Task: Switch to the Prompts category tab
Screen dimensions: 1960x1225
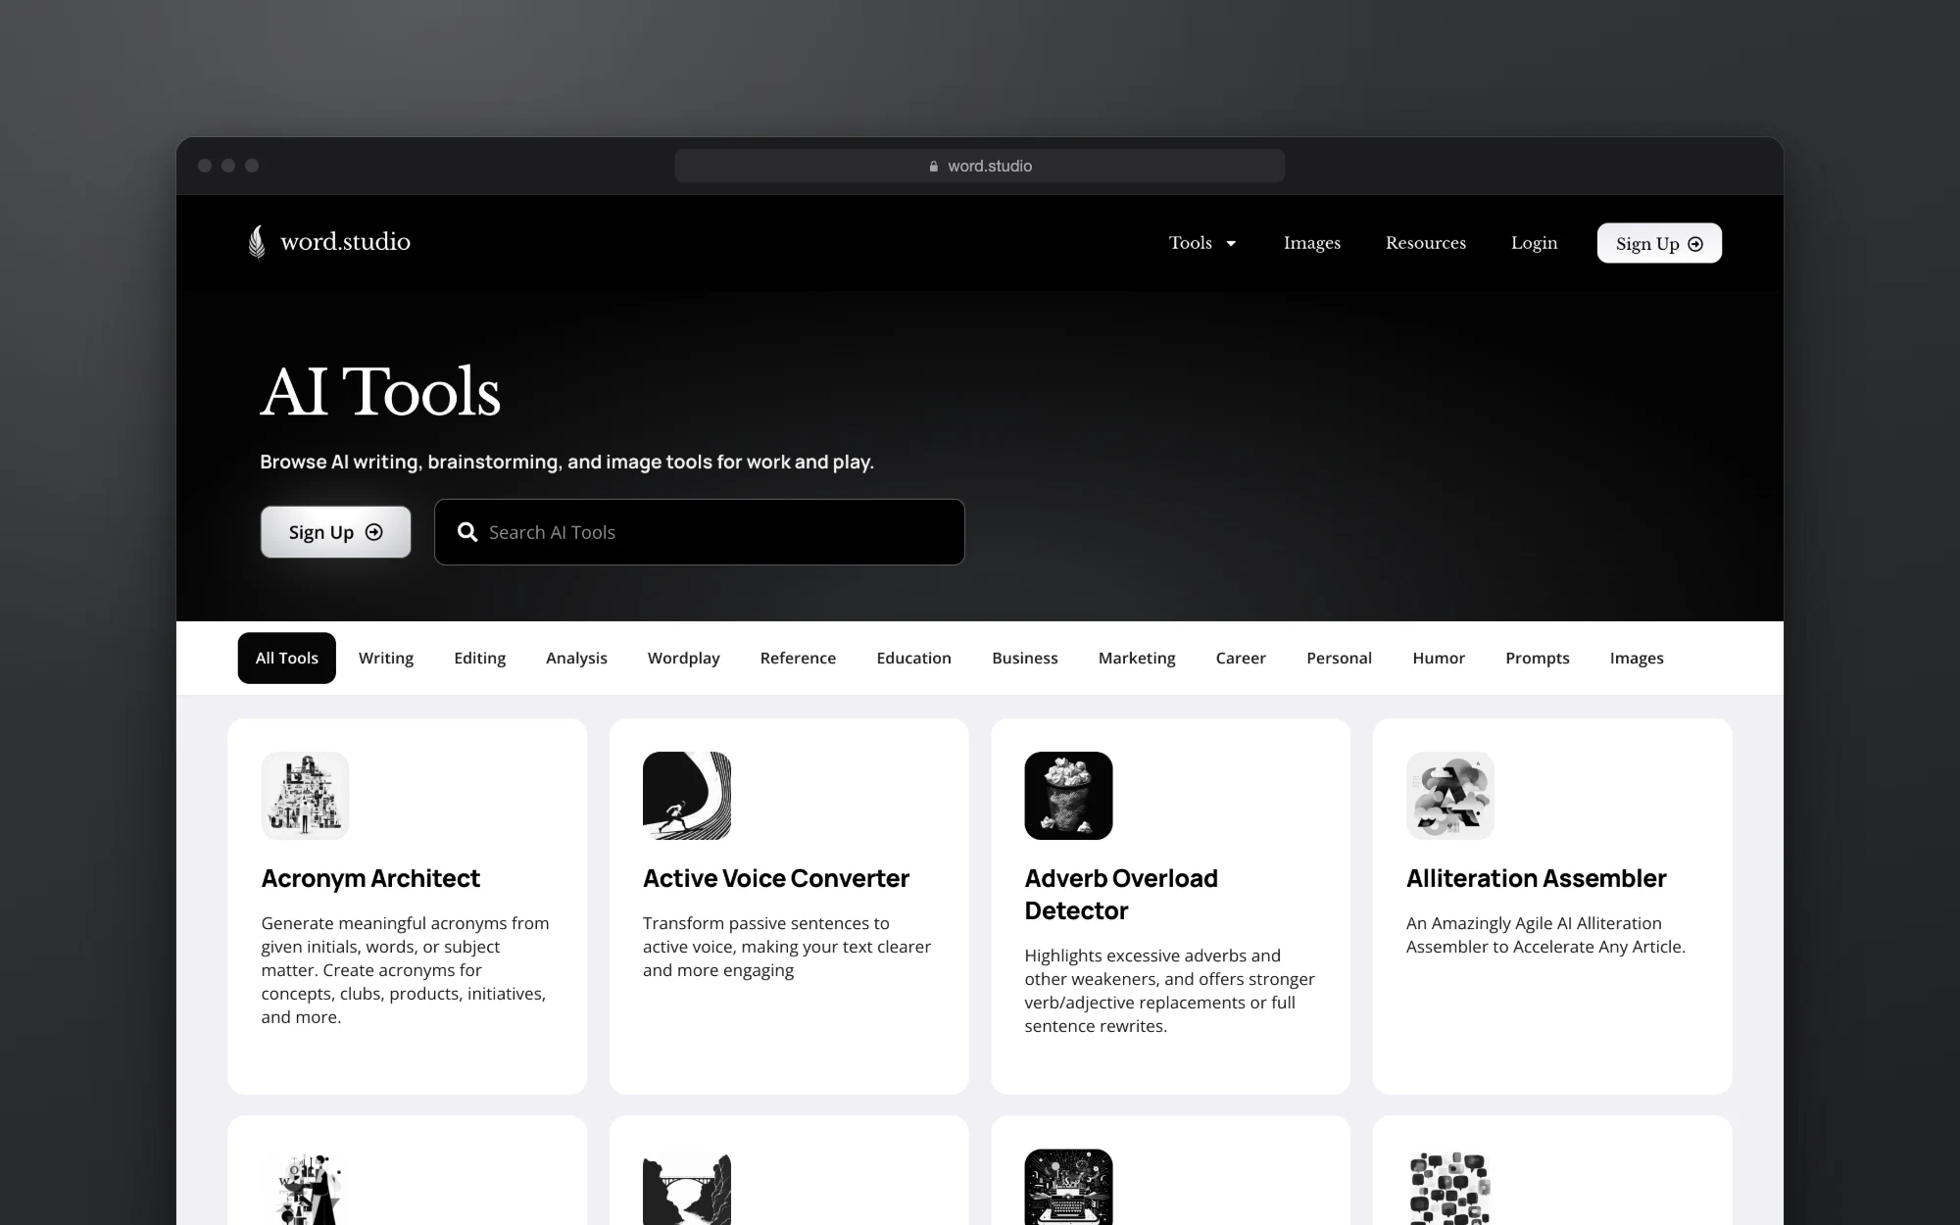Action: [1538, 658]
